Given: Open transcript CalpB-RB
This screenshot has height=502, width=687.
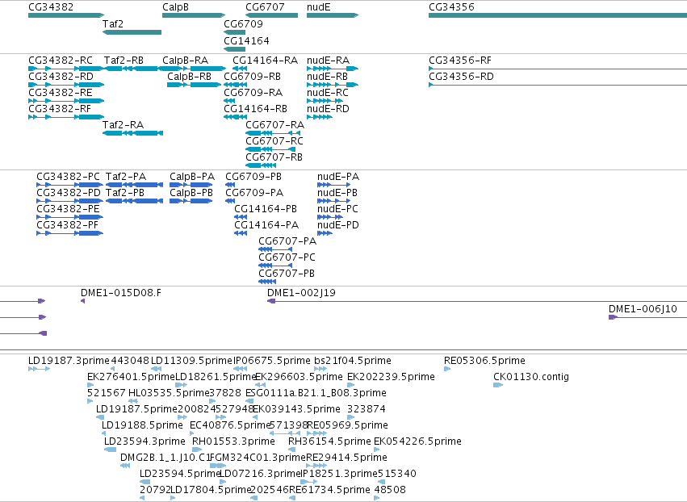Looking at the screenshot, I should 189,77.
